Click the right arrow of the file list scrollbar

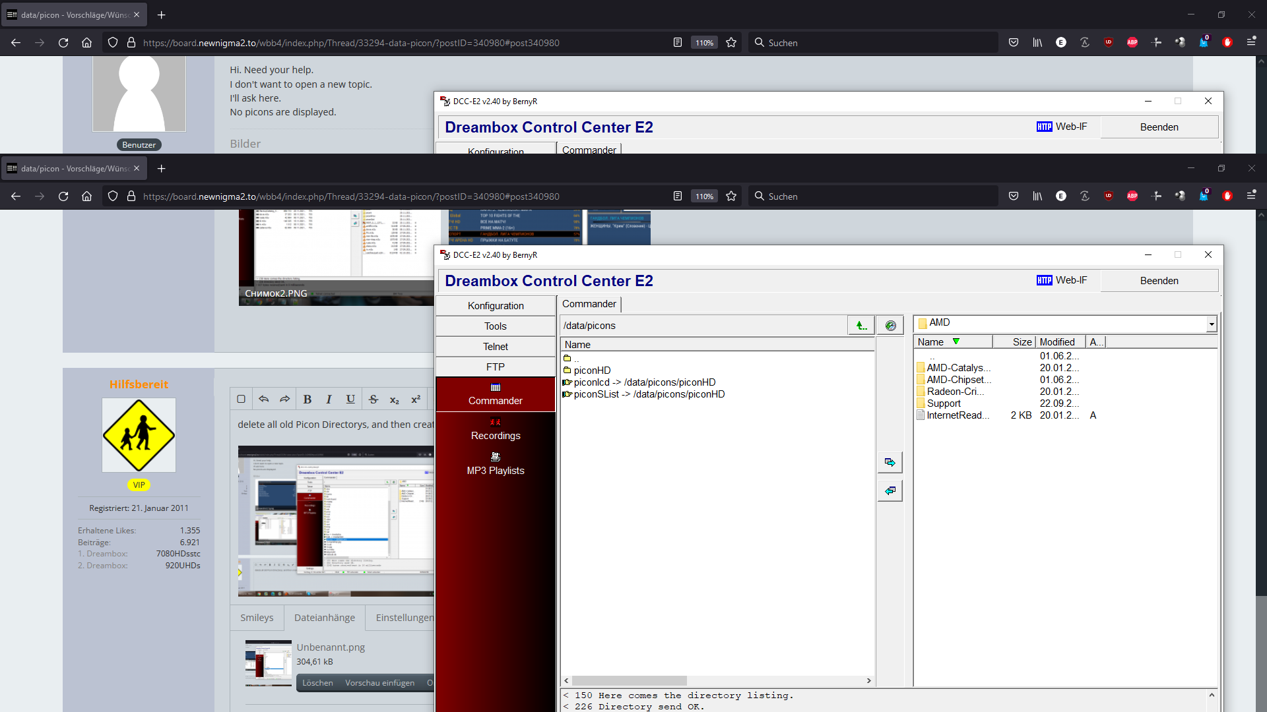click(868, 680)
